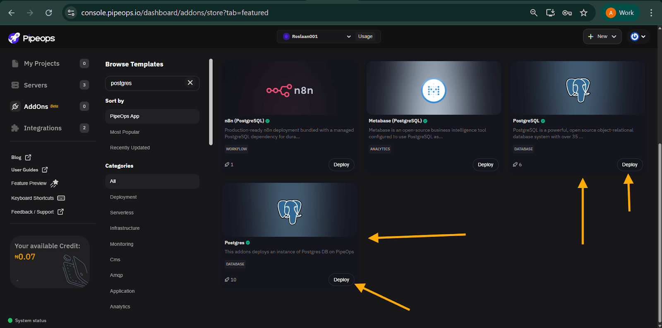
Task: Click the Usage button
Action: point(365,36)
